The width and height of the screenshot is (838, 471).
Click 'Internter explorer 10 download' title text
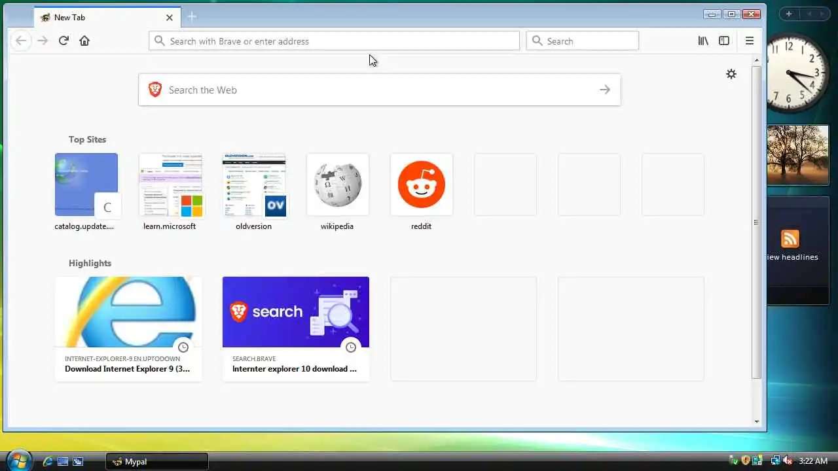click(x=295, y=369)
